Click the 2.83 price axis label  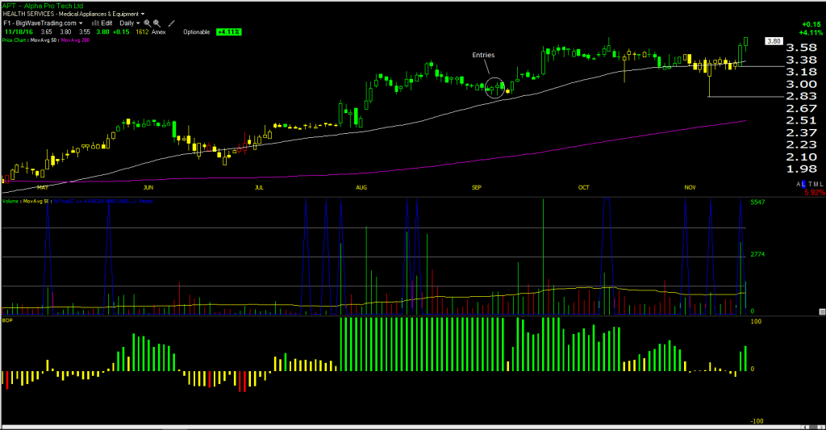coord(801,97)
